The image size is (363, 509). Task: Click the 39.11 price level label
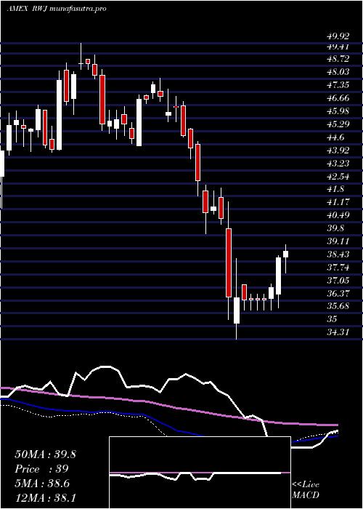pyautogui.click(x=338, y=241)
